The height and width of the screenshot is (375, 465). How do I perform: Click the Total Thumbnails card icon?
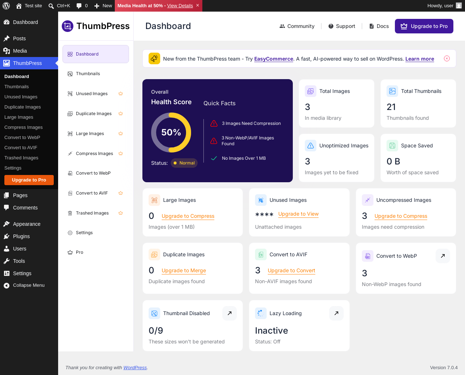click(392, 91)
